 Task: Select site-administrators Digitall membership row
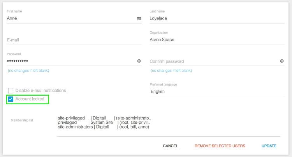pyautogui.click(x=103, y=127)
